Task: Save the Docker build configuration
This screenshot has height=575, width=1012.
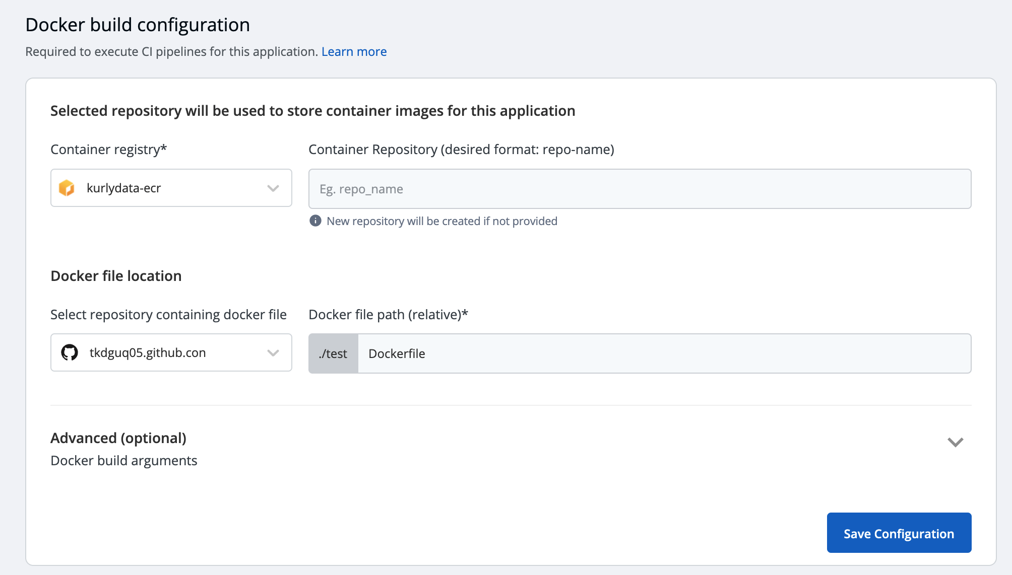Action: coord(899,533)
